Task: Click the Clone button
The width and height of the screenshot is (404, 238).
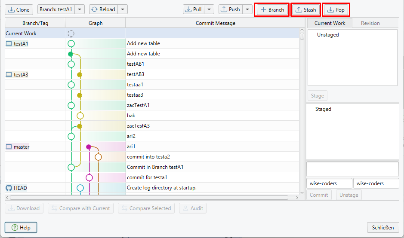Action: tap(19, 10)
